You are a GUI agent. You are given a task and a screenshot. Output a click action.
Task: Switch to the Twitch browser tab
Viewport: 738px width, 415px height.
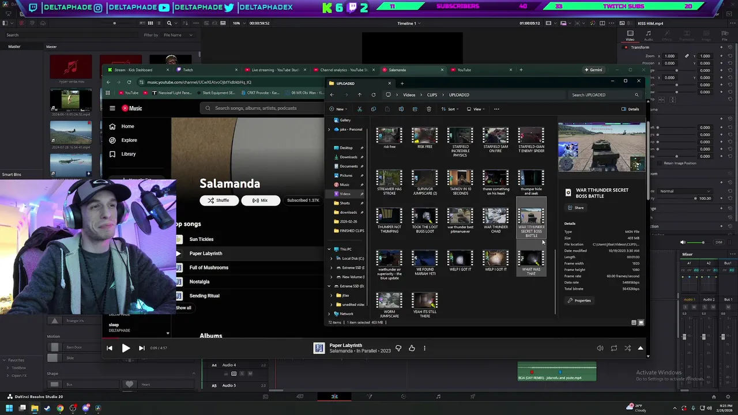tap(205, 70)
